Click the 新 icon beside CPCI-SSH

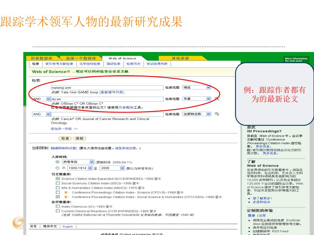point(67,197)
